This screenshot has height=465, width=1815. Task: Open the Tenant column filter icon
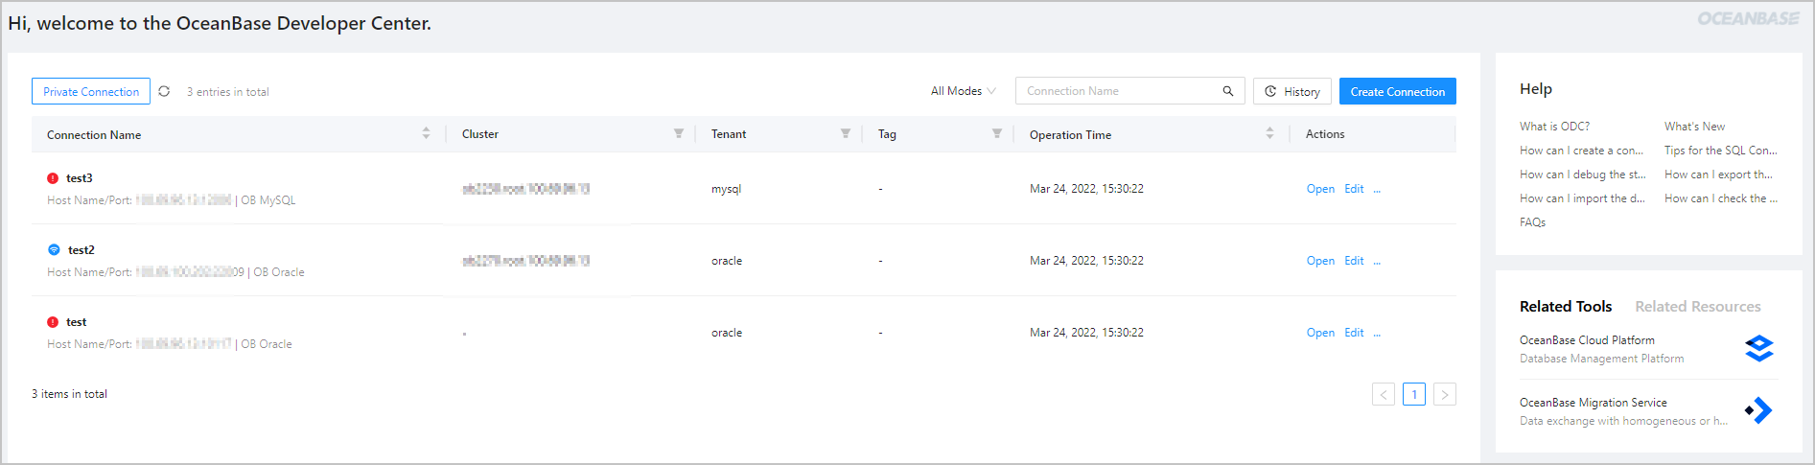point(845,133)
